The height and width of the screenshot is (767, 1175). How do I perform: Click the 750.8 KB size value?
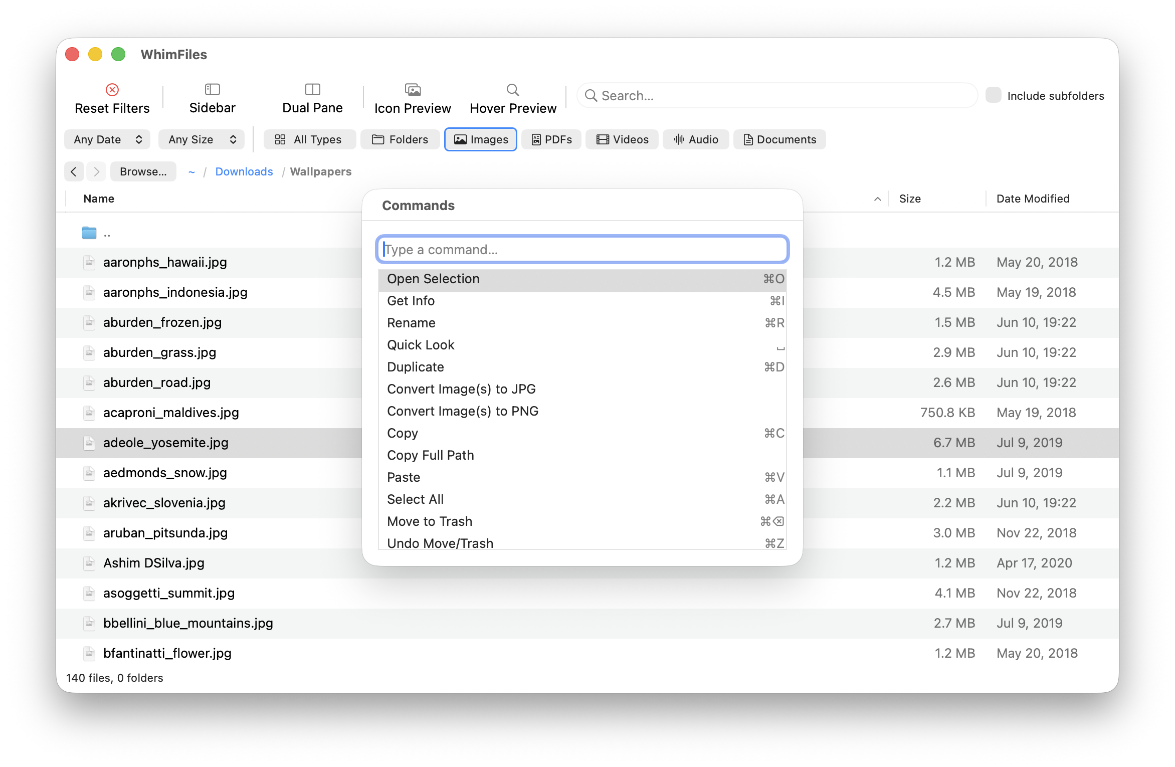[947, 413]
